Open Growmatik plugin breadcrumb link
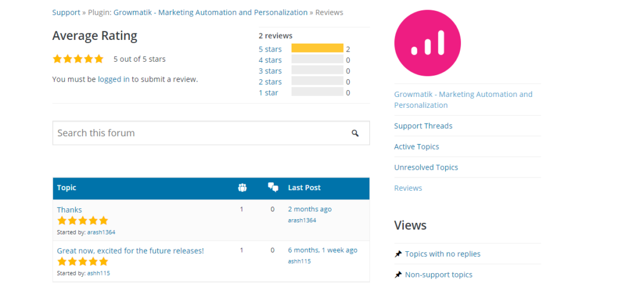Image resolution: width=622 pixels, height=284 pixels. point(210,12)
